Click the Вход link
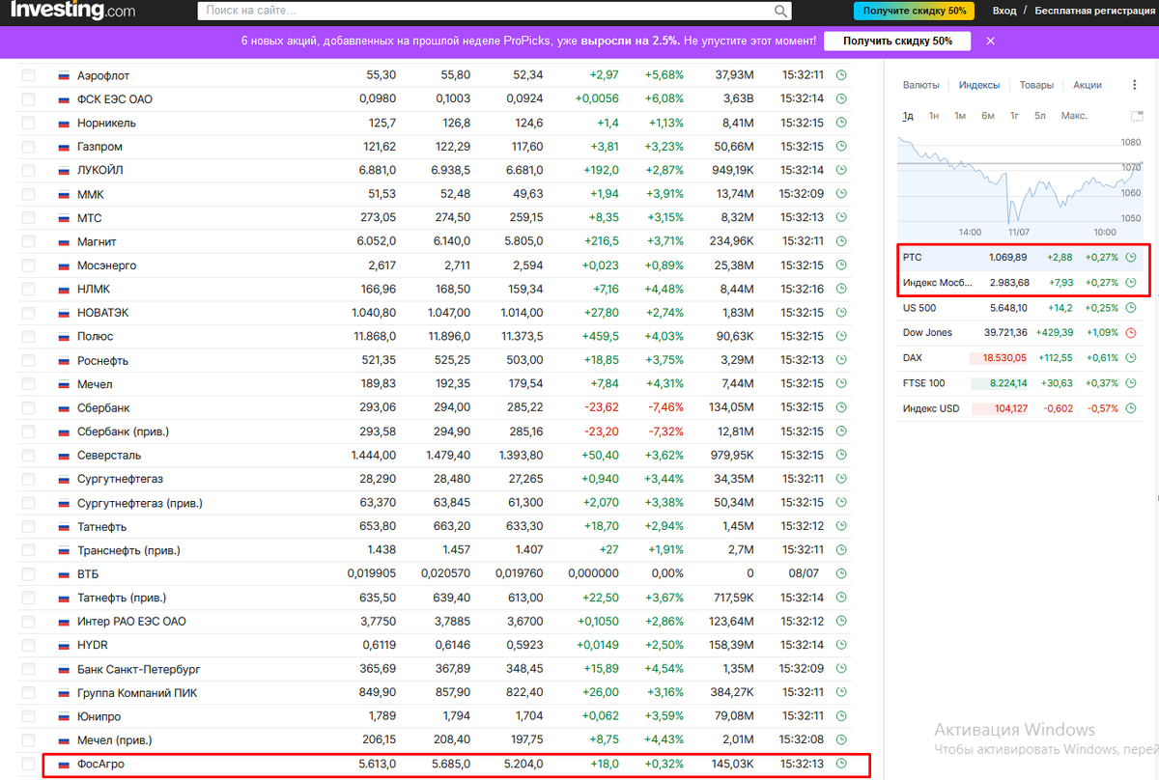This screenshot has height=780, width=1159. (x=1004, y=11)
